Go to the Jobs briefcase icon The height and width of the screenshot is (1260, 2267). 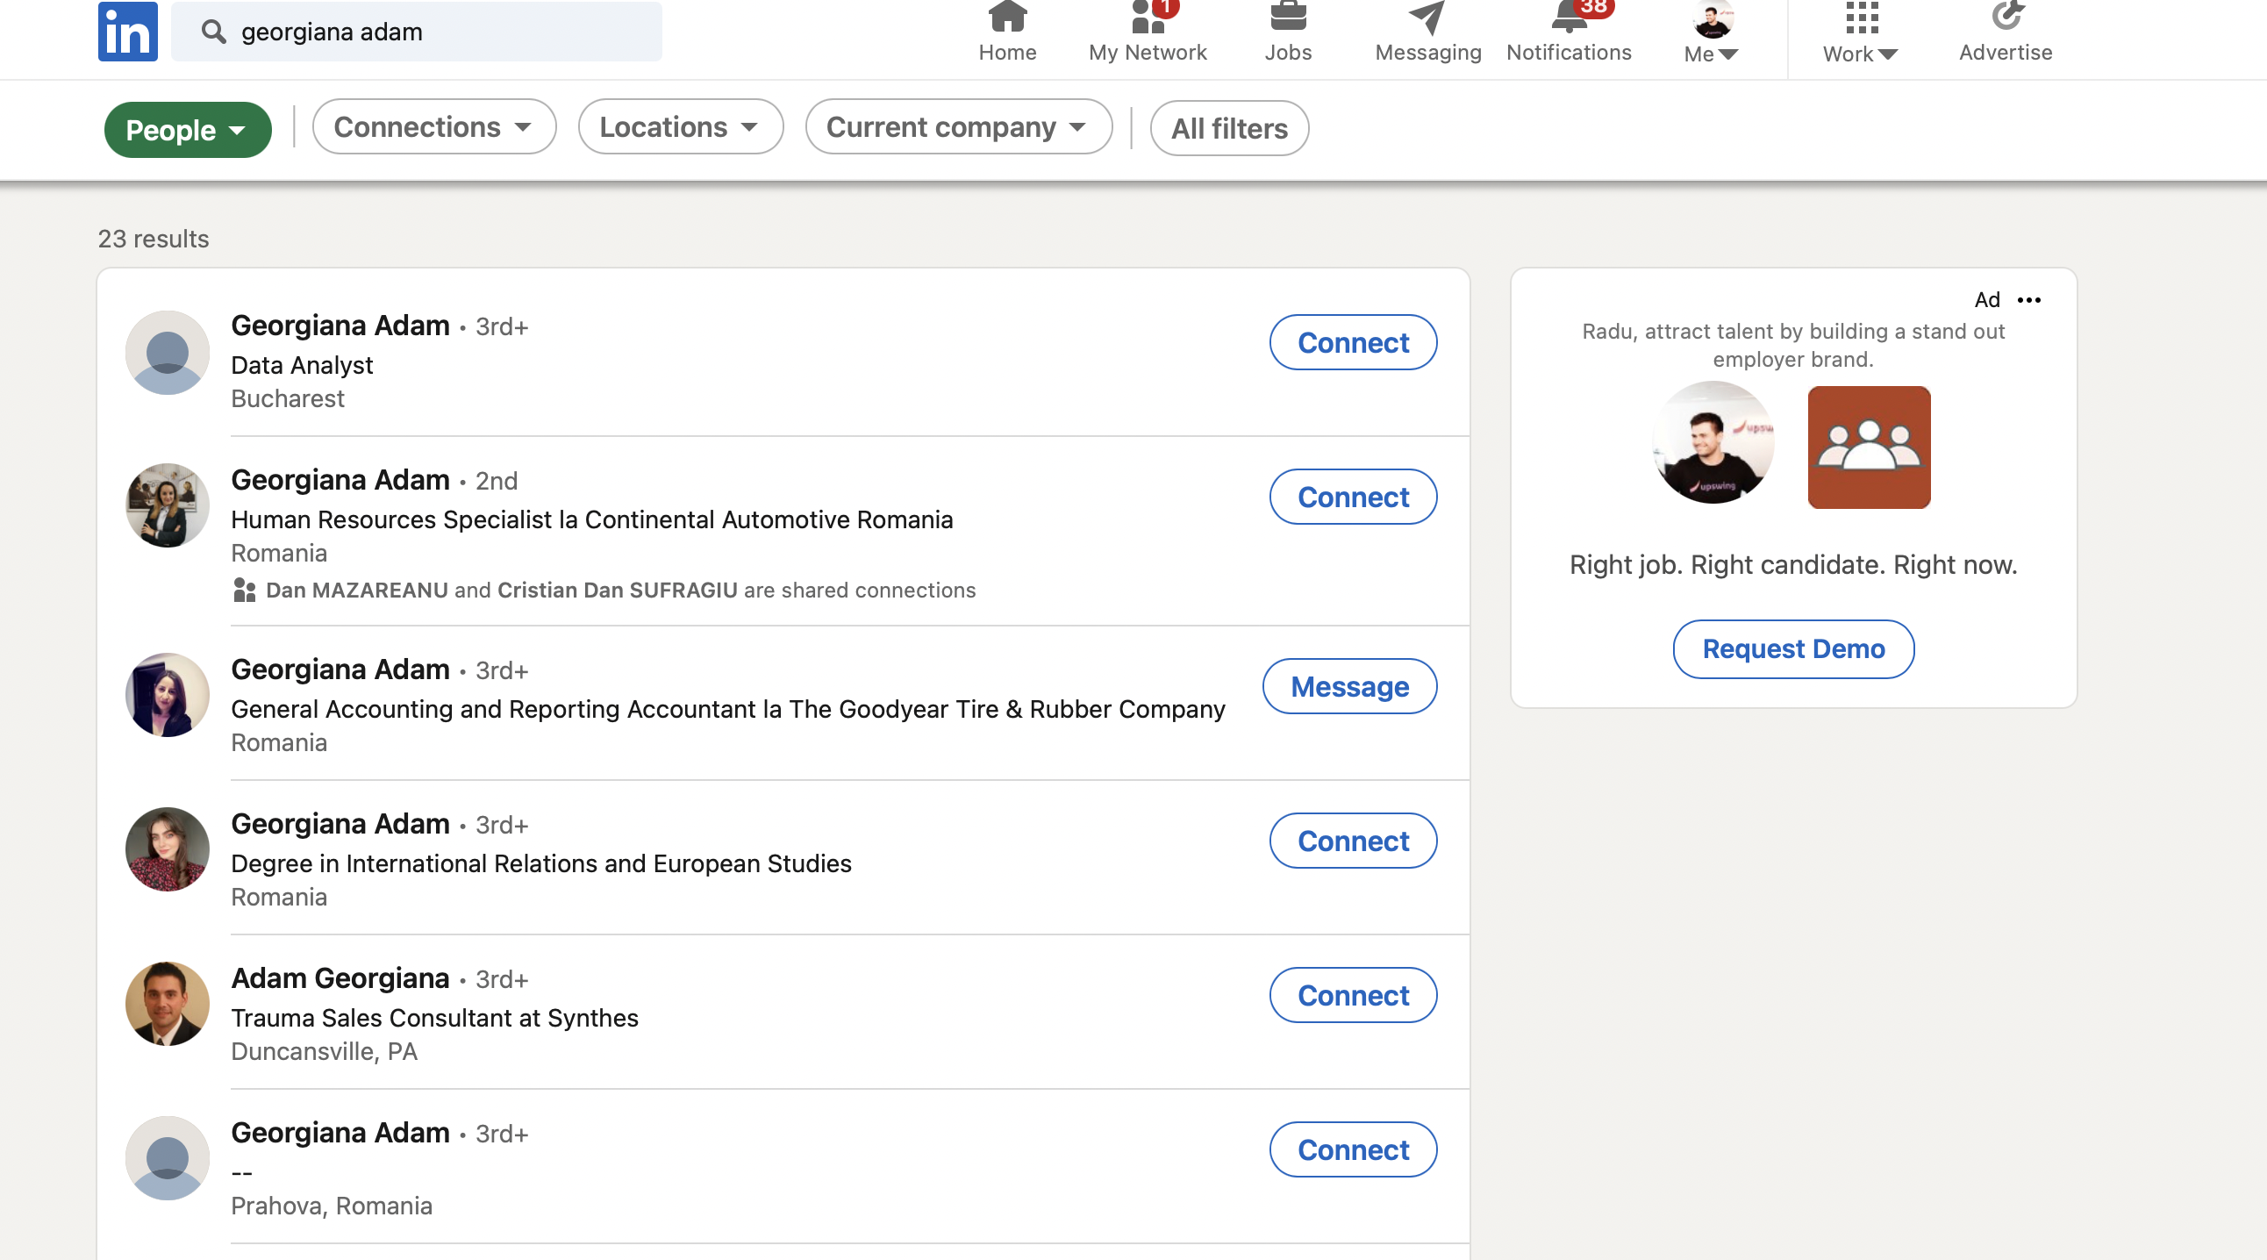click(1288, 18)
